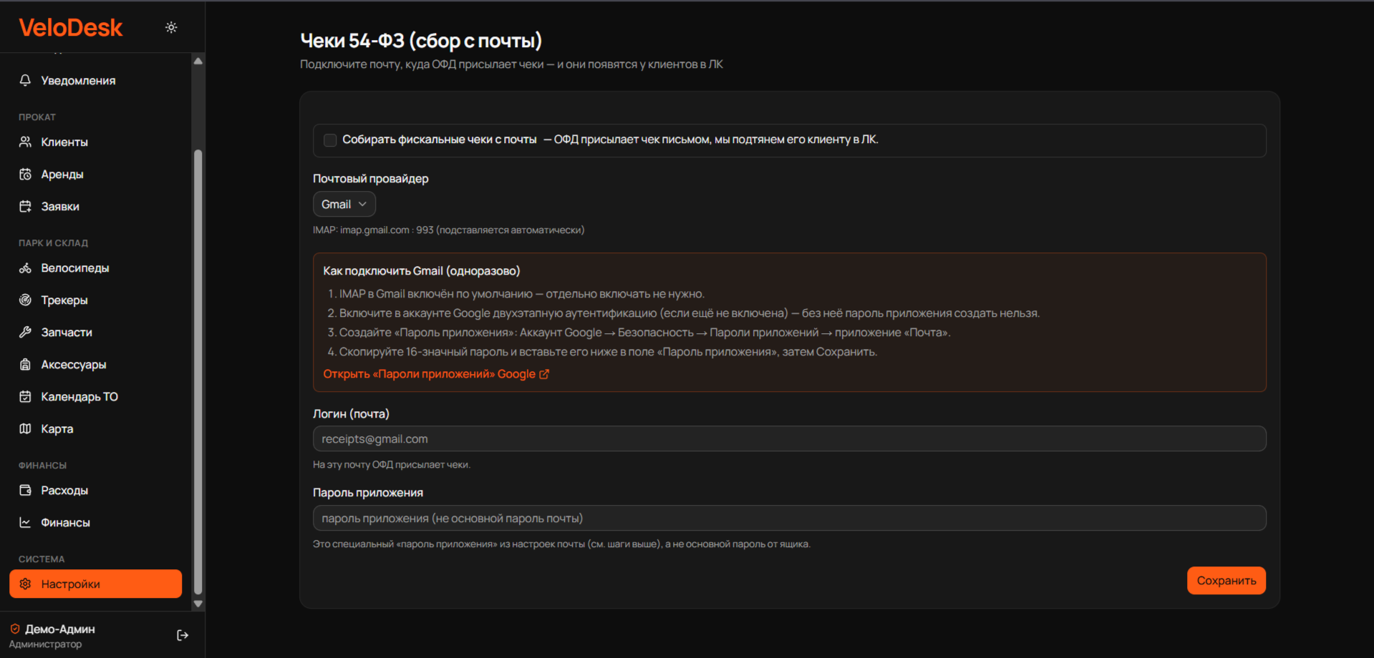Toggle the light/dark theme sun icon
Image resolution: width=1374 pixels, height=658 pixels.
(171, 27)
